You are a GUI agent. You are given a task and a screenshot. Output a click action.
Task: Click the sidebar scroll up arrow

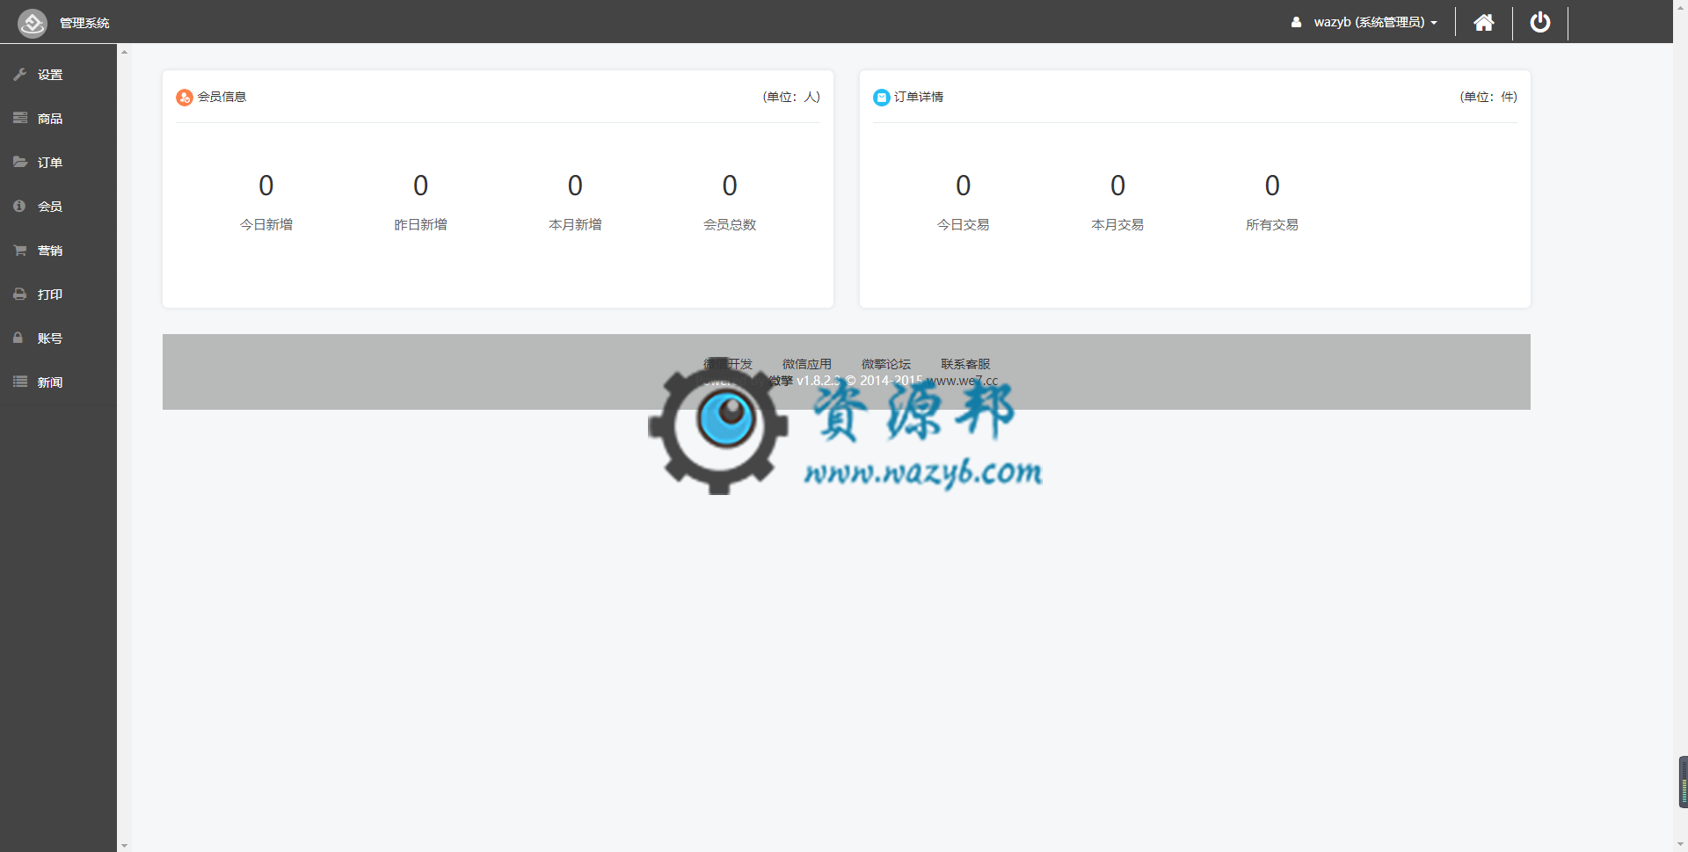tap(124, 52)
